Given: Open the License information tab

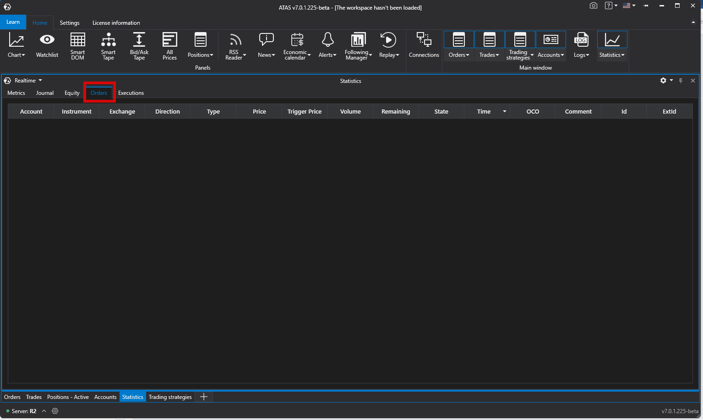Looking at the screenshot, I should [116, 23].
